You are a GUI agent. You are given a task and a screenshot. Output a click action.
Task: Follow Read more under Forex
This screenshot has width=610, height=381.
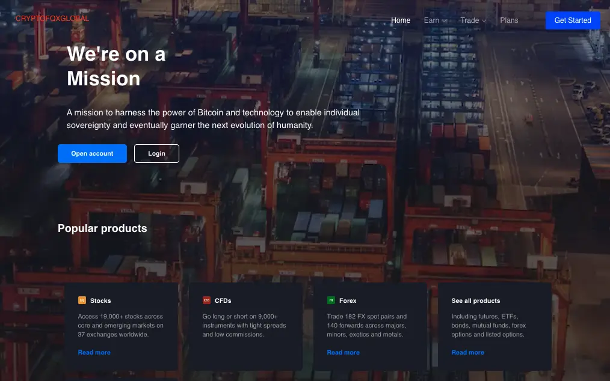tap(343, 352)
